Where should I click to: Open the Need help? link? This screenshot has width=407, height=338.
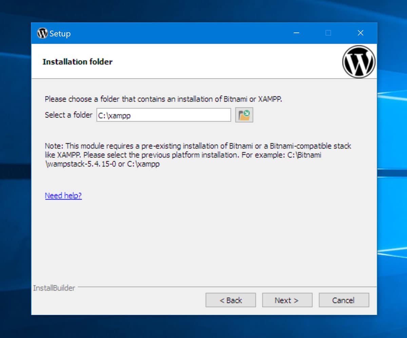63,196
